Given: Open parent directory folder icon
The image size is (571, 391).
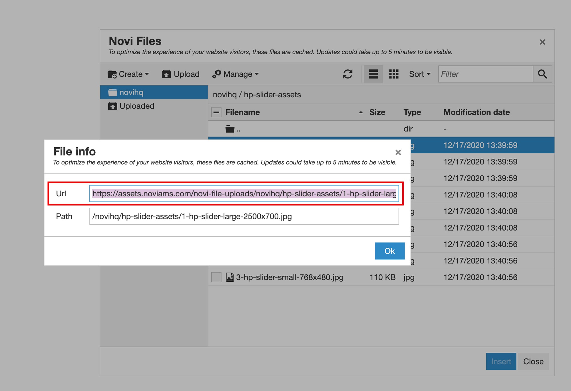Looking at the screenshot, I should pyautogui.click(x=230, y=129).
